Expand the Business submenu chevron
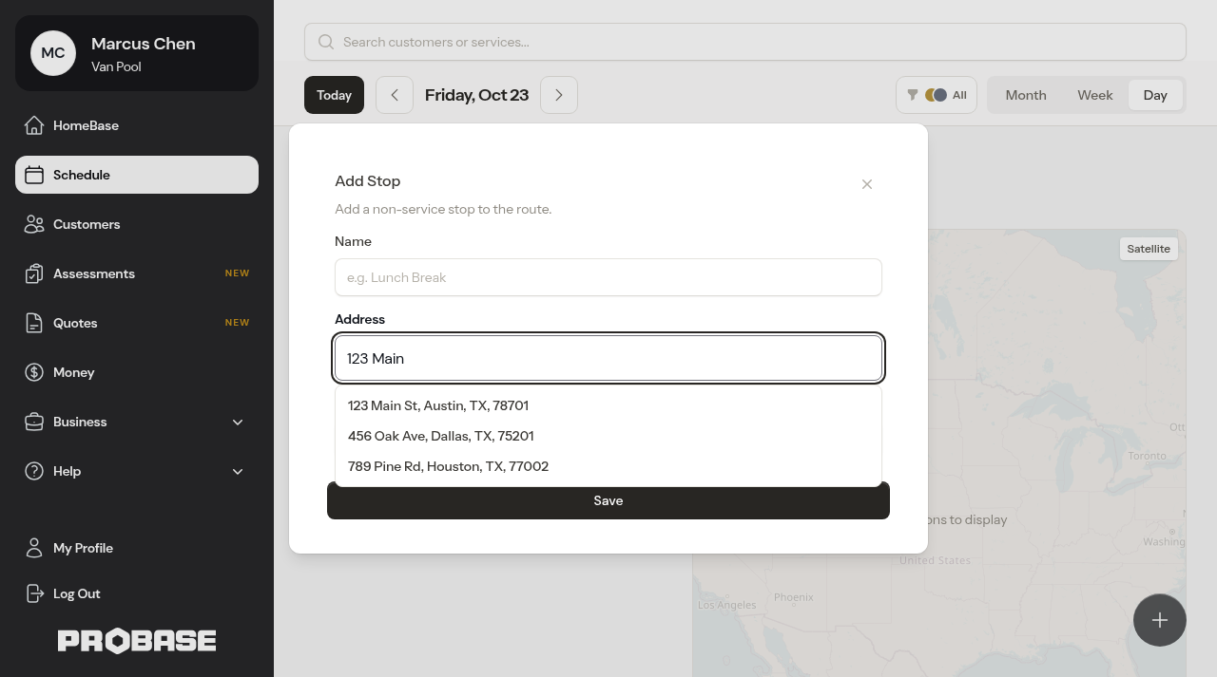 238,422
